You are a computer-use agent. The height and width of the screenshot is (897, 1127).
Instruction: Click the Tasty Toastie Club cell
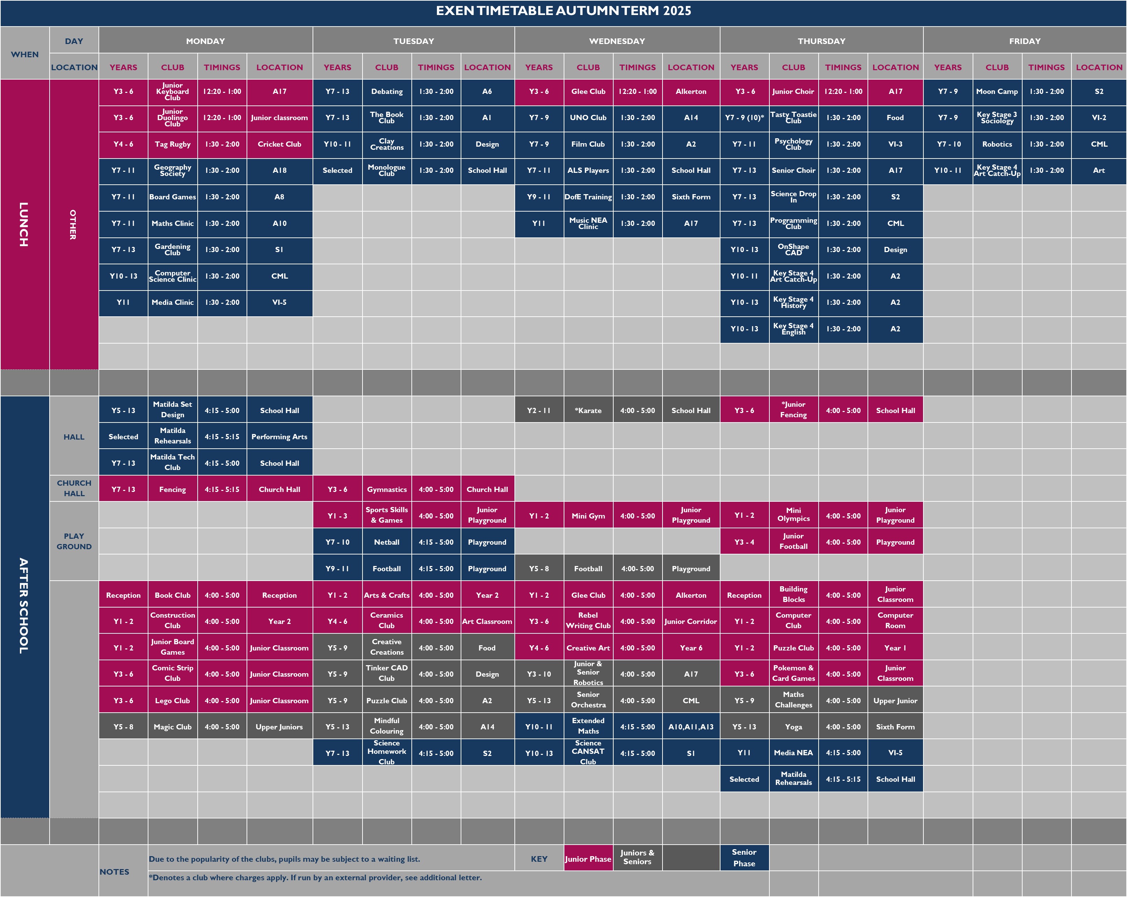[x=793, y=118]
